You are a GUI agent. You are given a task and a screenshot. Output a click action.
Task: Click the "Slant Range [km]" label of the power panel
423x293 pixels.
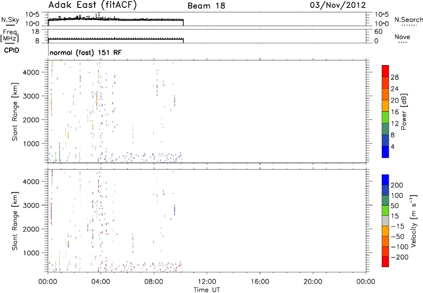pyautogui.click(x=15, y=112)
